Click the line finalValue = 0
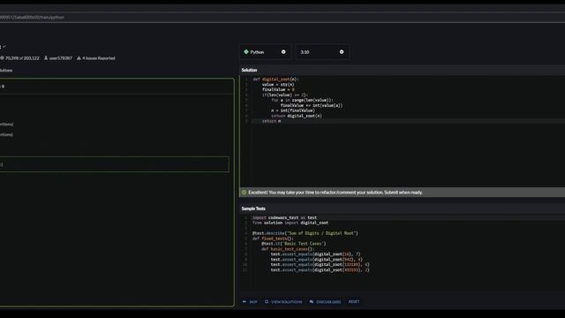 click(x=278, y=89)
